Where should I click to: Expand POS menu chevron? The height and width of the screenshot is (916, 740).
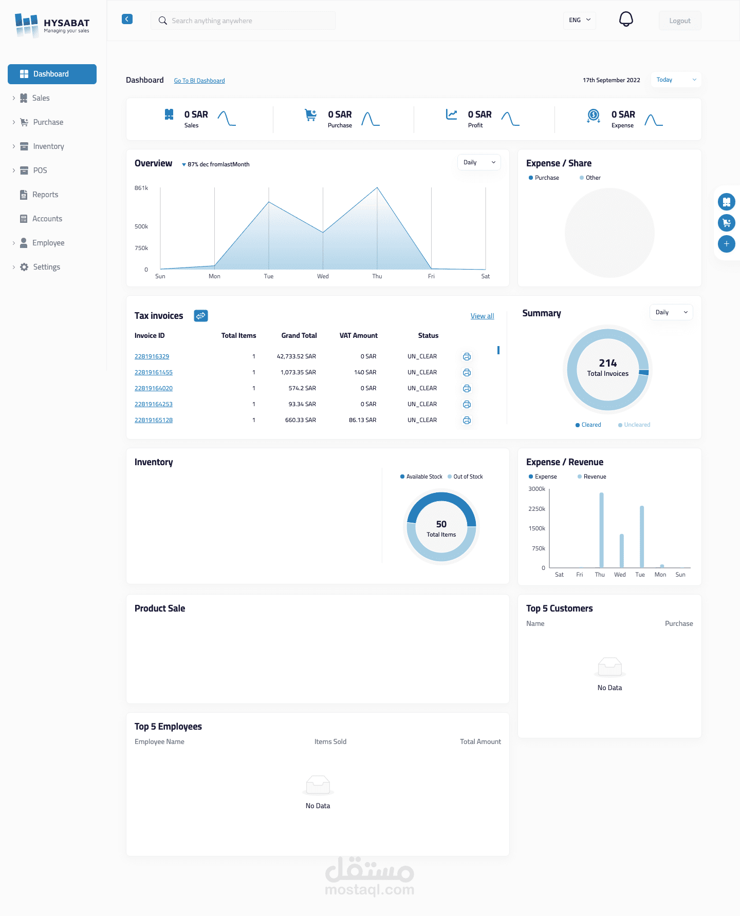(14, 170)
